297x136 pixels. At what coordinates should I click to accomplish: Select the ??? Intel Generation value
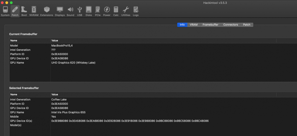click(x=53, y=50)
